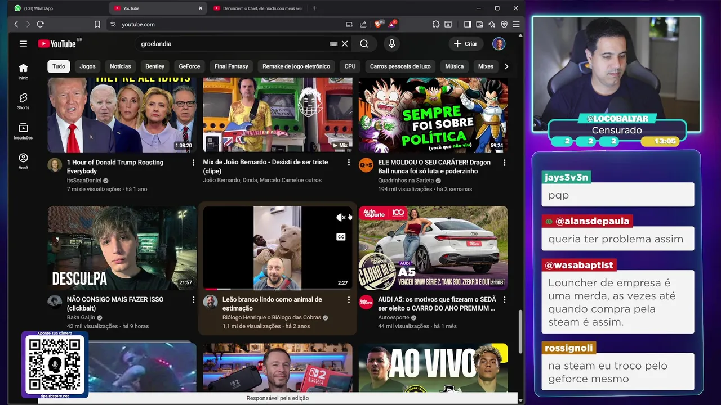Toggle captions on the Leão branco preview

341,237
